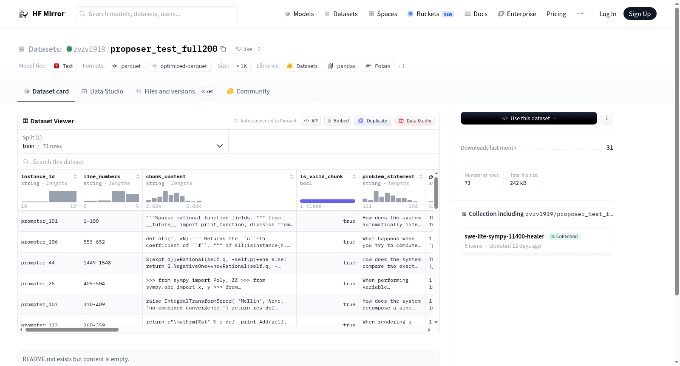Click the instance_id lengths histogram
This screenshot has width=680, height=366.
[49, 196]
